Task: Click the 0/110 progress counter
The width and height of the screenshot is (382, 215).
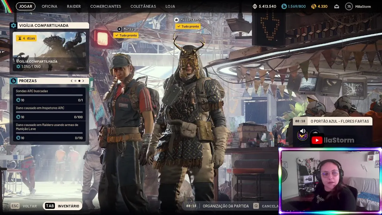Action: pos(79,138)
